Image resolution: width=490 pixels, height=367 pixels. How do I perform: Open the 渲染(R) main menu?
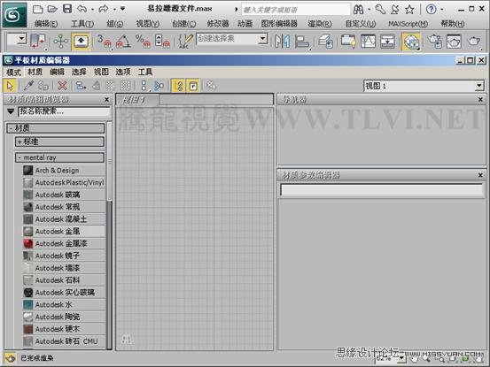click(320, 24)
